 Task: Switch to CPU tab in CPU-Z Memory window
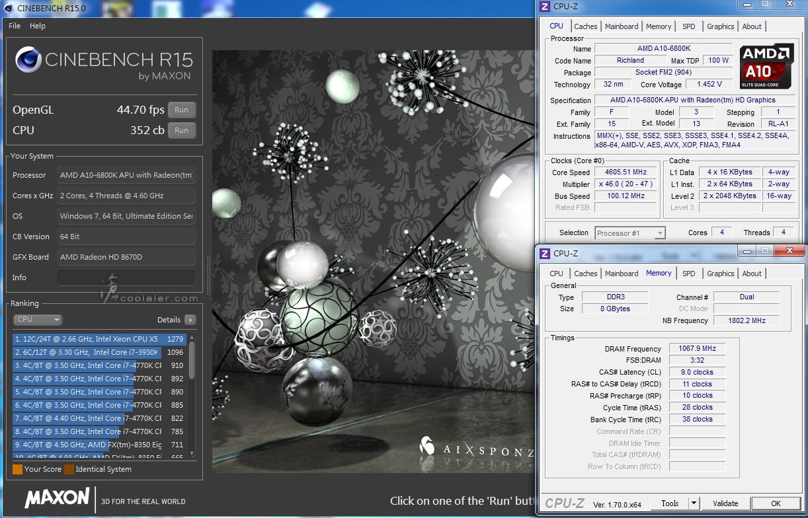click(557, 274)
